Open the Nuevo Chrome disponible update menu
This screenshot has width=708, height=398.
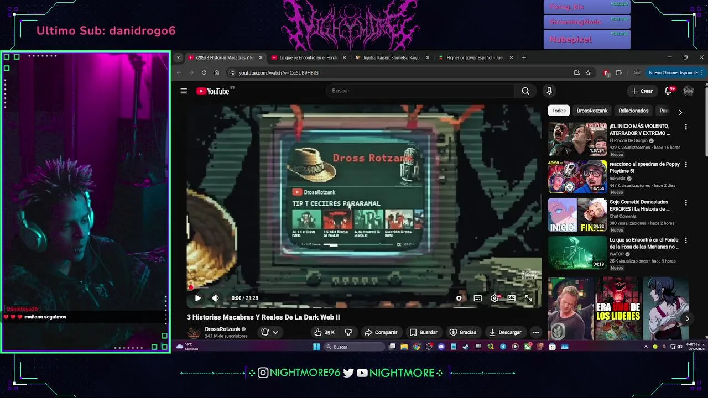676,72
